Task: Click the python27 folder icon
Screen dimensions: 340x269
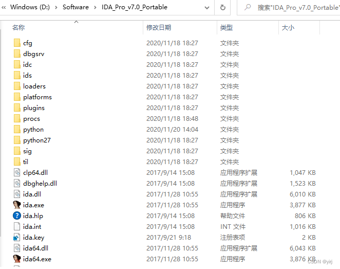Action: click(x=17, y=140)
